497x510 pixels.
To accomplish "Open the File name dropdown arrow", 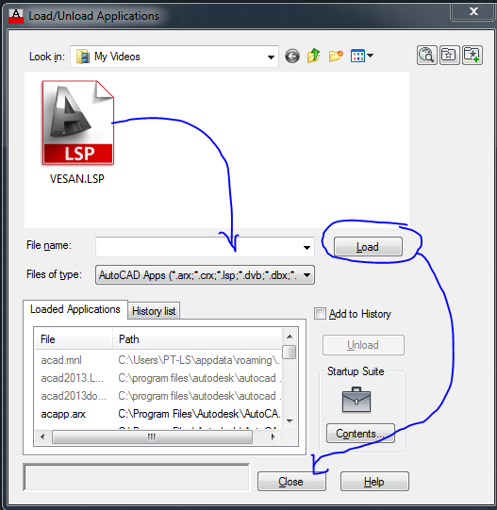I will pyautogui.click(x=306, y=248).
